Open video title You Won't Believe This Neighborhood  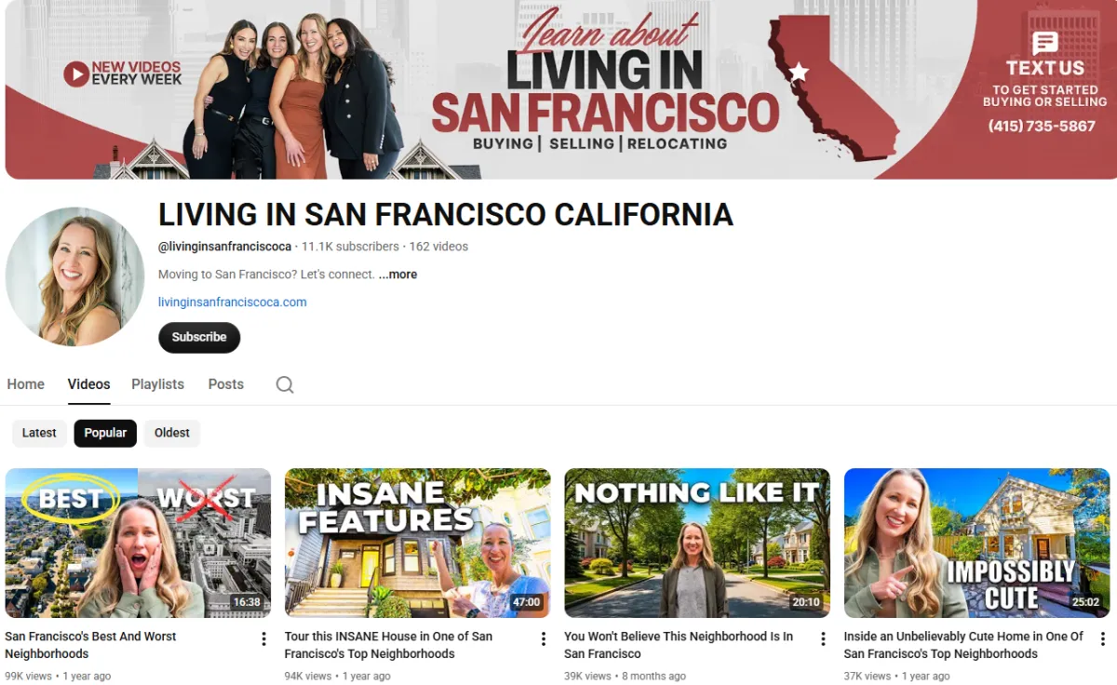coord(679,645)
